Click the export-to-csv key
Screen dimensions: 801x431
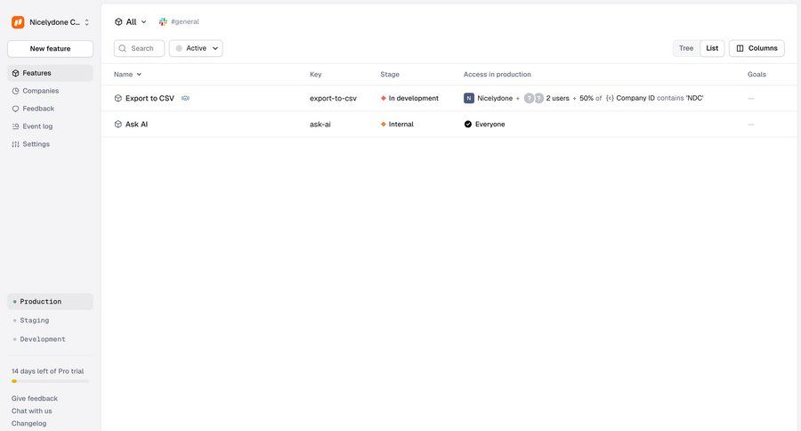coord(333,98)
